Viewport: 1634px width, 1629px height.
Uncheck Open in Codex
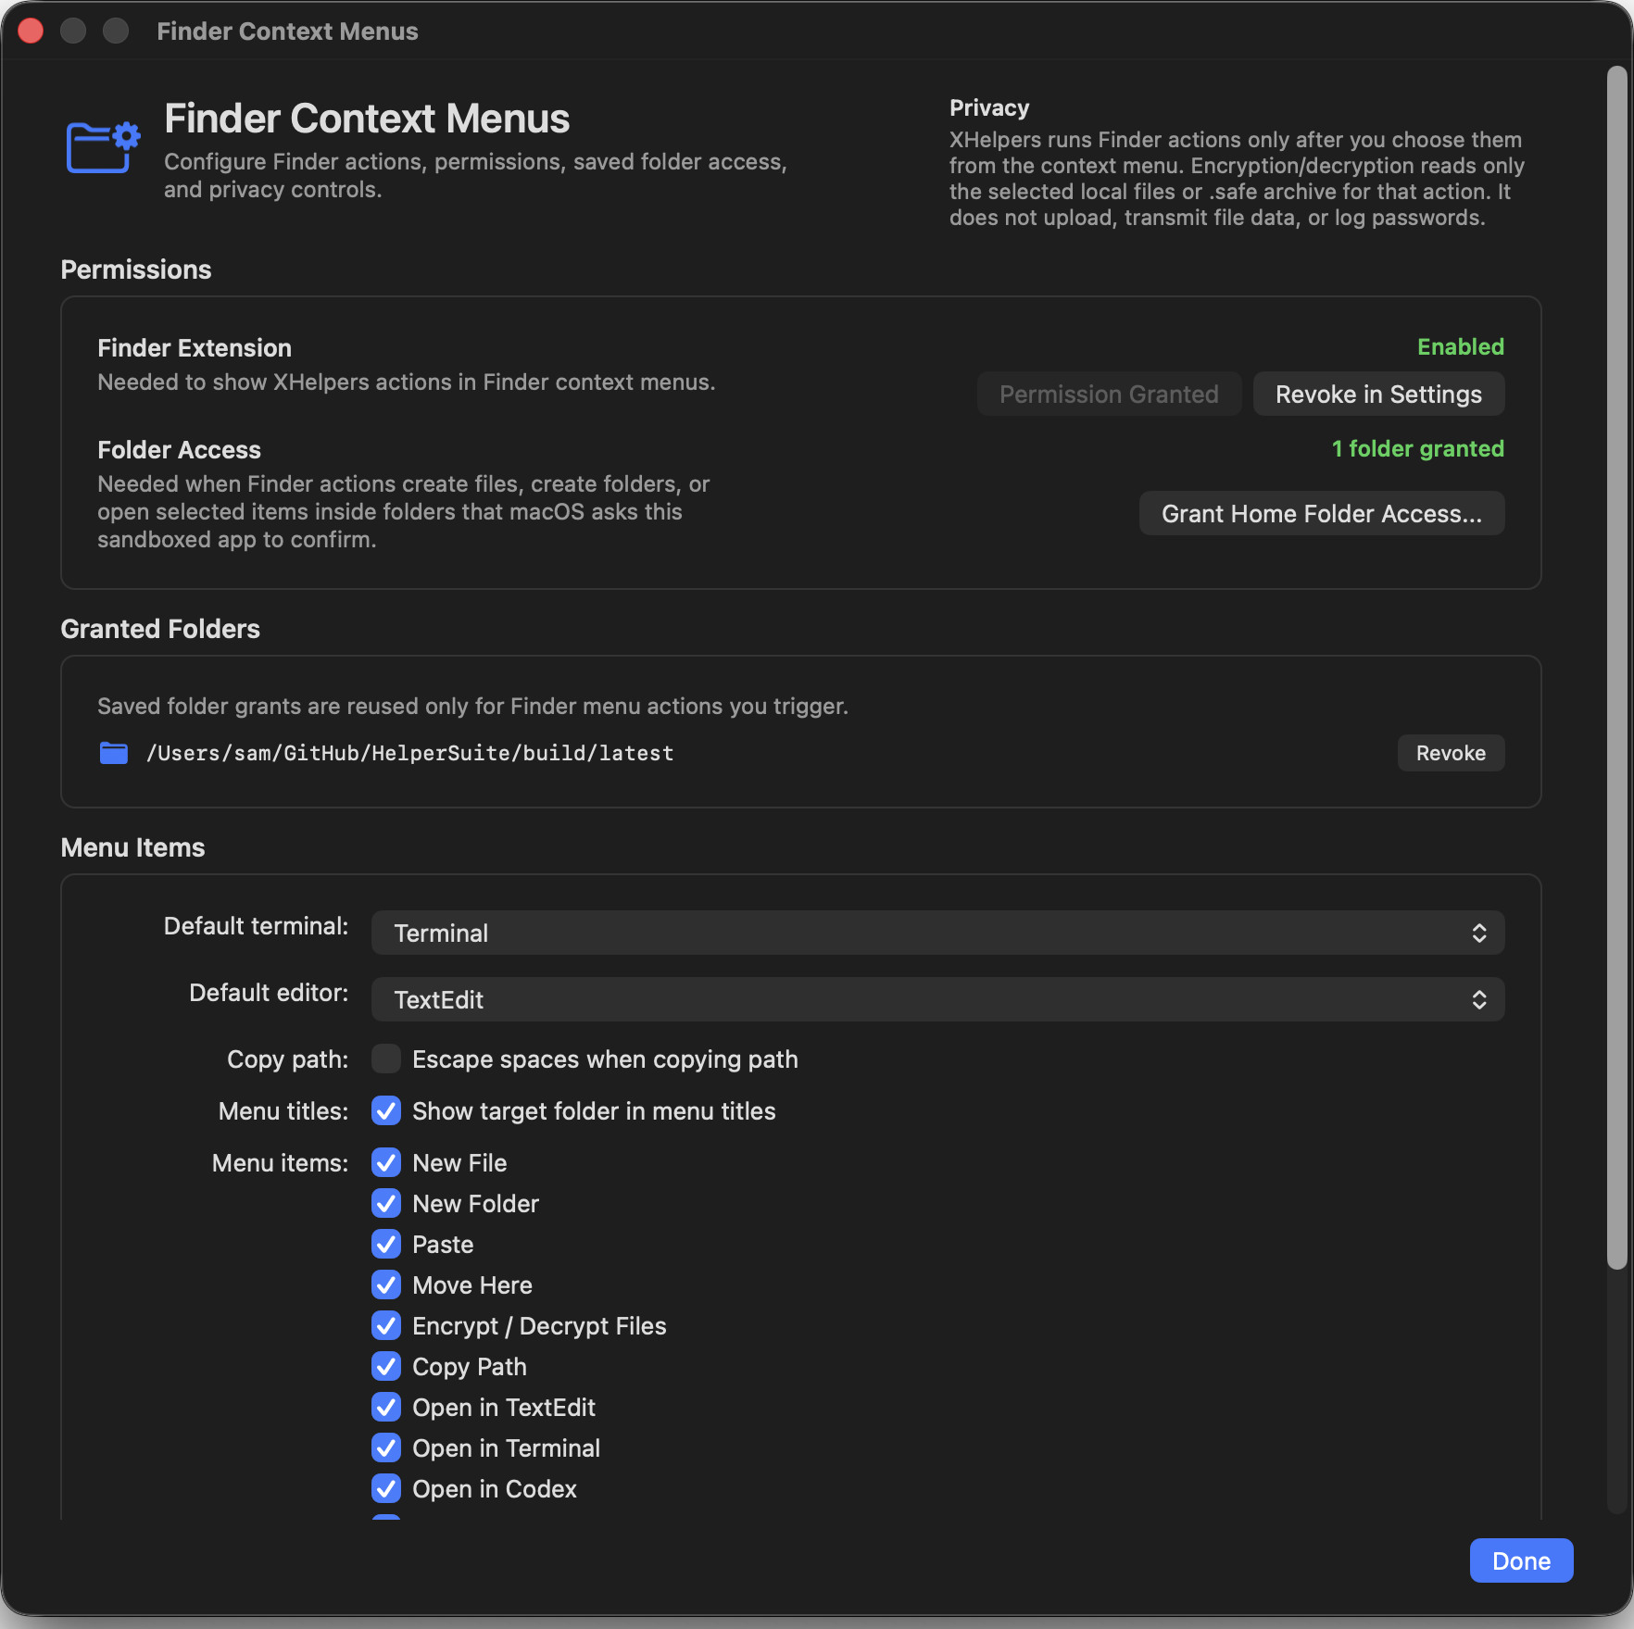(x=386, y=1488)
